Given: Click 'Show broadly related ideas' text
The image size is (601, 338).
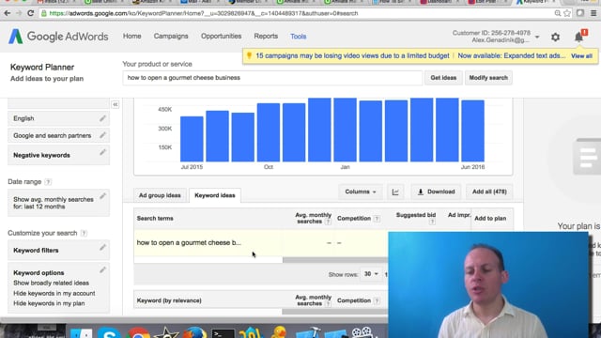Looking at the screenshot, I should (x=52, y=283).
